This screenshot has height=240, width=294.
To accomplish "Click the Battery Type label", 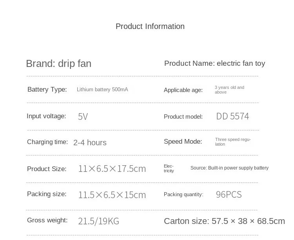I will pos(47,90).
